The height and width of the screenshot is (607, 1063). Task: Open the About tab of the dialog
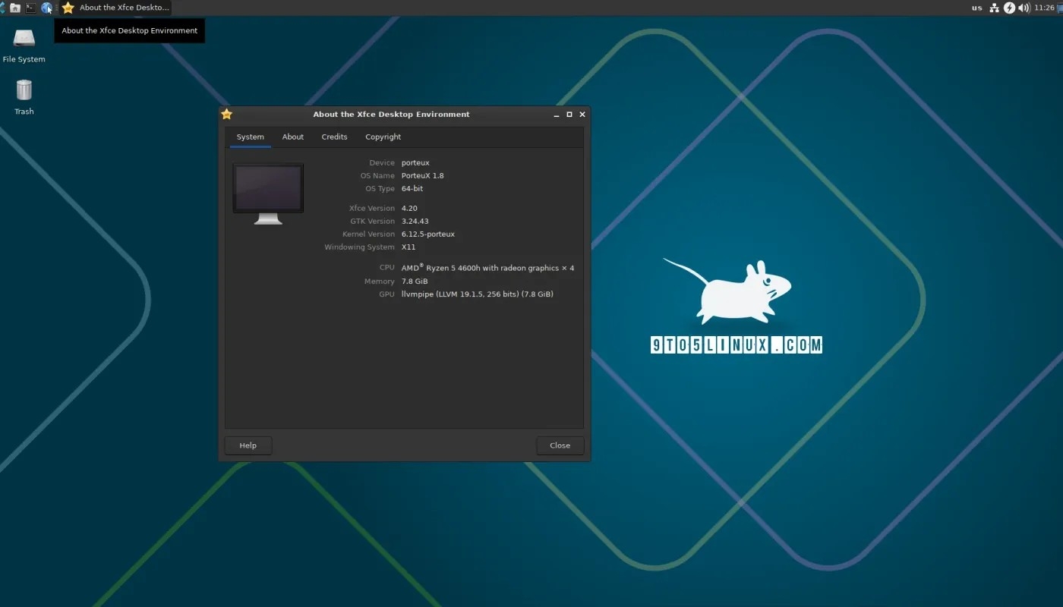point(292,137)
